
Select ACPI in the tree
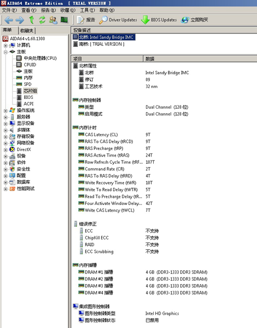(x=28, y=104)
